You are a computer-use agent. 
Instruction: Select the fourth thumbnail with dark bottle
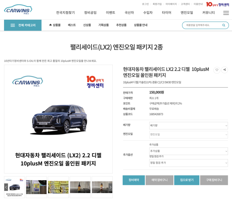[80, 187]
